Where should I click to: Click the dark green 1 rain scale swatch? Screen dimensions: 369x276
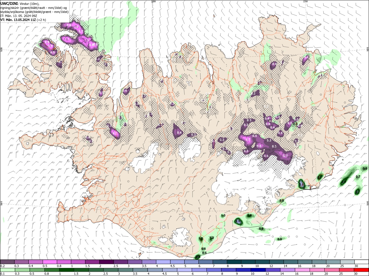[66, 270]
